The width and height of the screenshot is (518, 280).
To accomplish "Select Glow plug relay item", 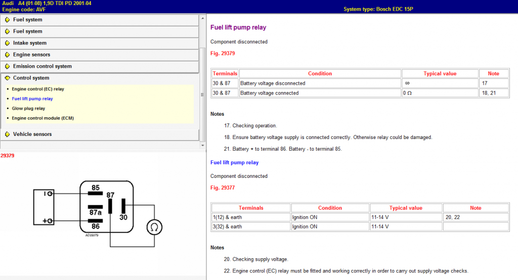I will click(28, 109).
